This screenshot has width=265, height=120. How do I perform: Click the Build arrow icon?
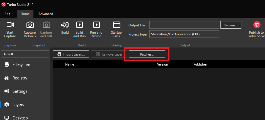point(65,25)
